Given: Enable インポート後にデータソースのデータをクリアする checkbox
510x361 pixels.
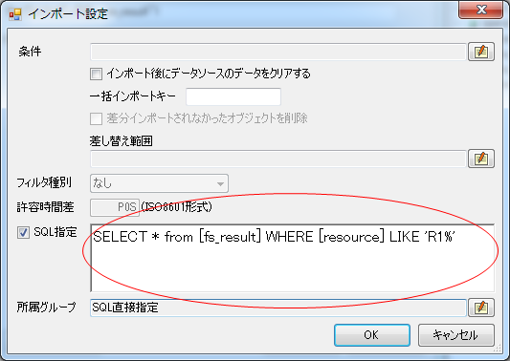Looking at the screenshot, I should coord(96,74).
